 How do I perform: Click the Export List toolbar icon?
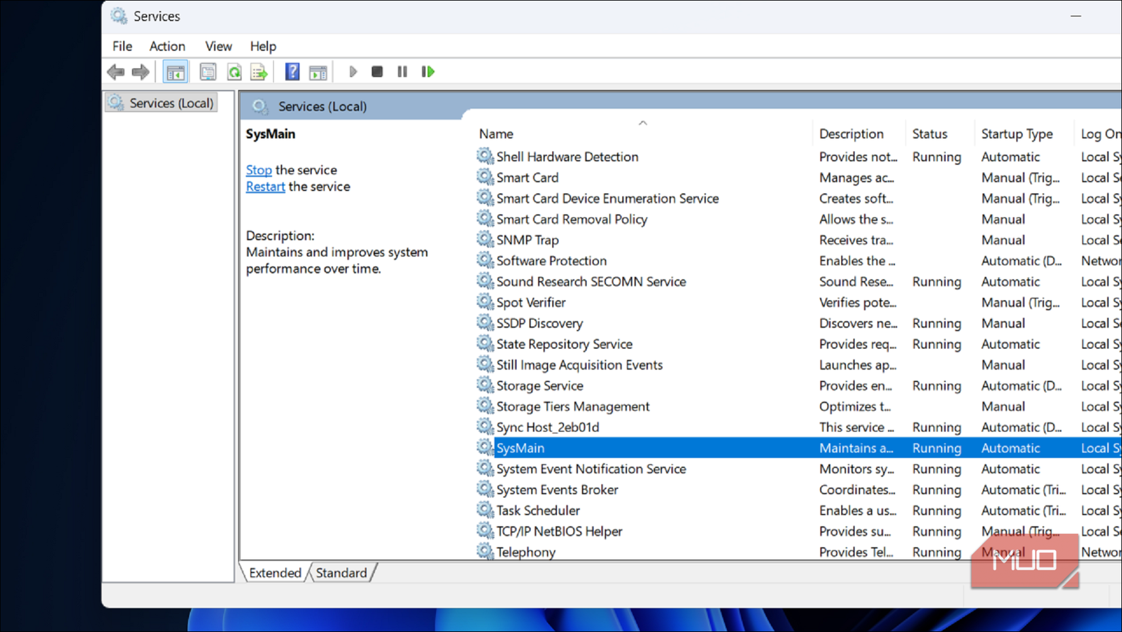(259, 71)
